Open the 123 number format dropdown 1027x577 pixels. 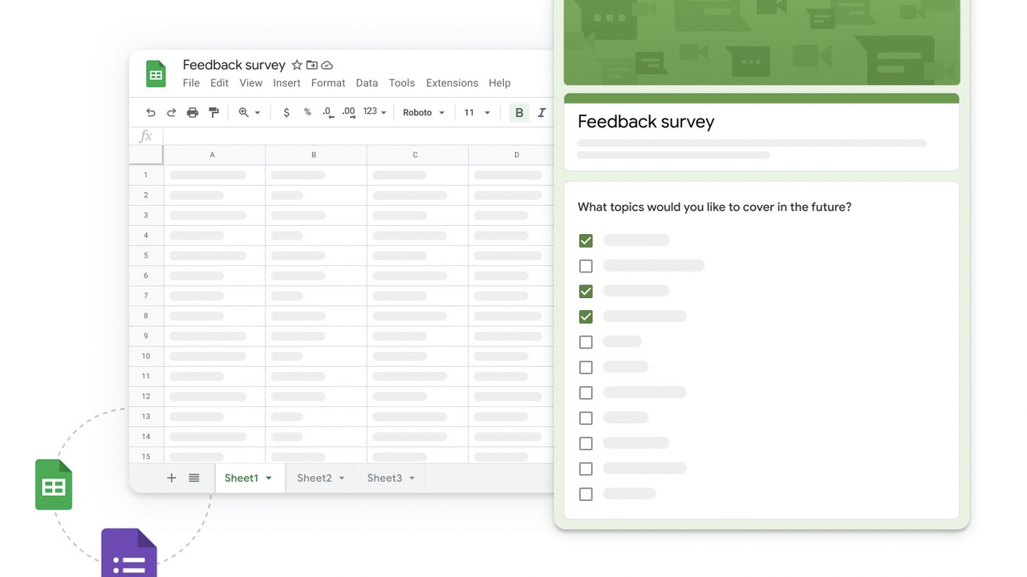[371, 112]
